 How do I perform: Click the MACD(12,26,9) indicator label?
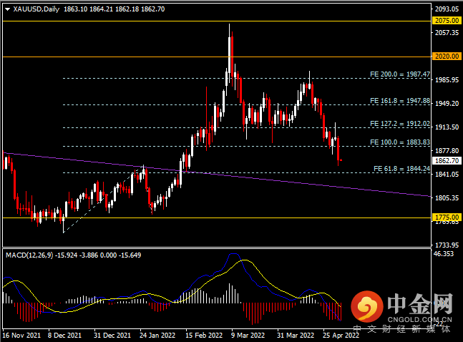pos(29,255)
